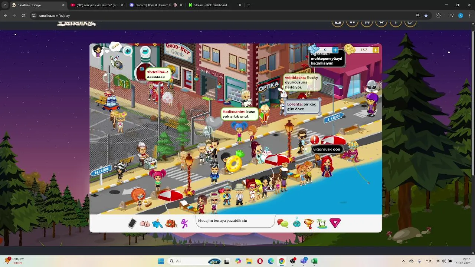Viewport: 475px width, 267px height.
Task: Click the blue helper creature icon
Action: point(297,223)
